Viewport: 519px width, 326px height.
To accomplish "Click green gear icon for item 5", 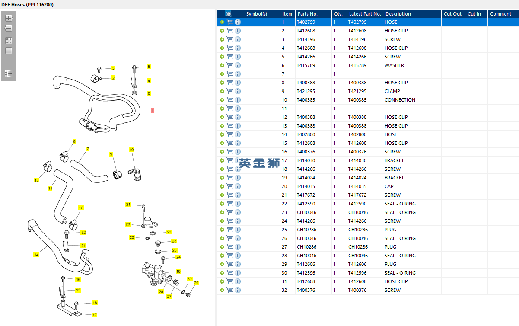I will [x=222, y=57].
